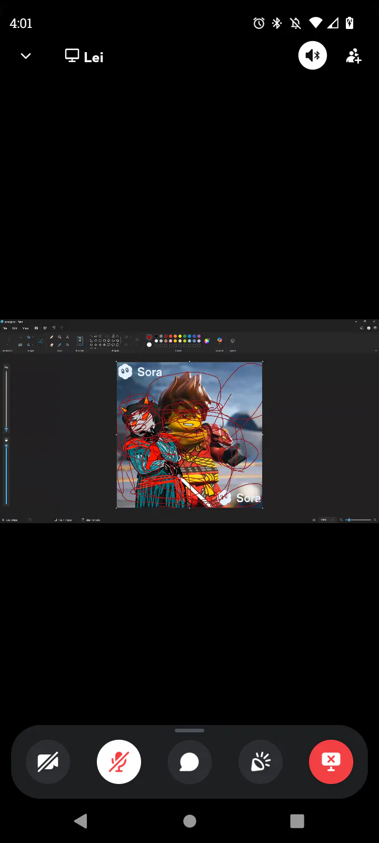Unmute the microphone button
The image size is (379, 843).
pyautogui.click(x=119, y=762)
